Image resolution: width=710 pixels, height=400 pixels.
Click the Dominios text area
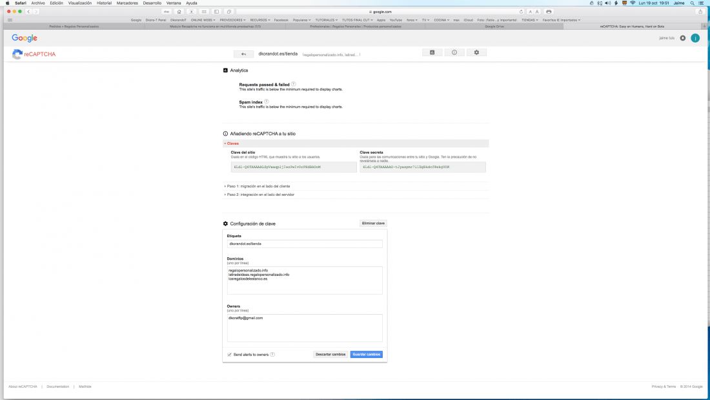click(305, 280)
